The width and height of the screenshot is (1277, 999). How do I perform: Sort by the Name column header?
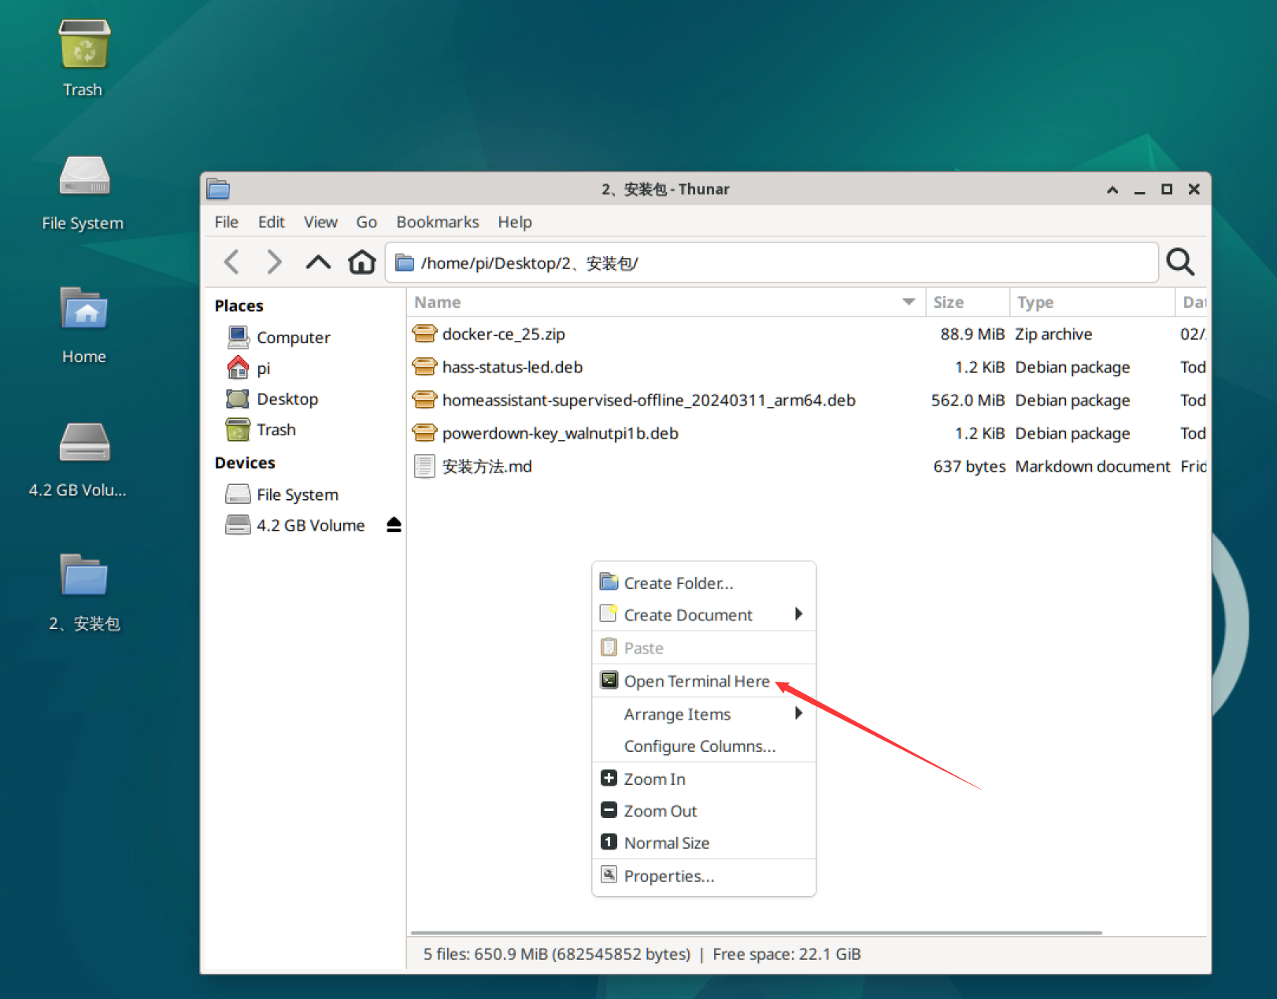666,302
